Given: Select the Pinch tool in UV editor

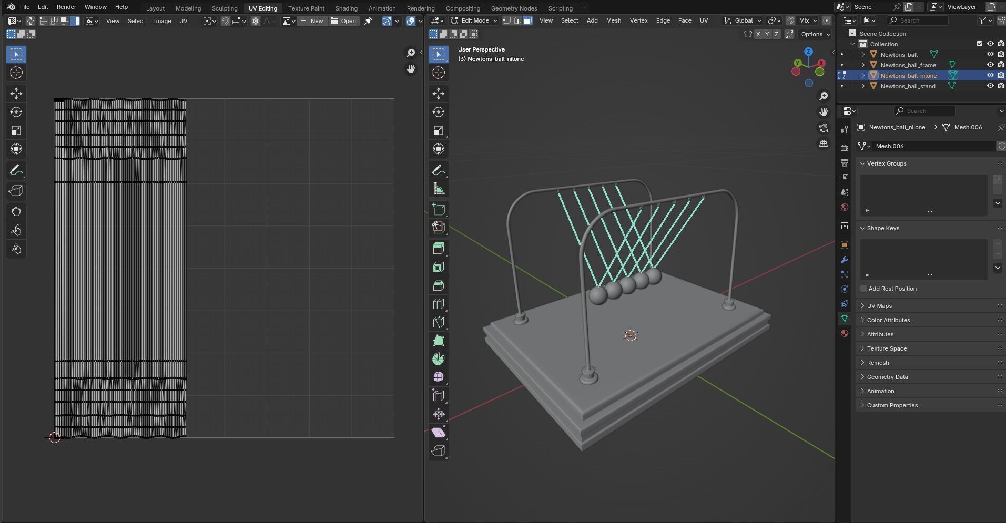Looking at the screenshot, I should pos(16,249).
